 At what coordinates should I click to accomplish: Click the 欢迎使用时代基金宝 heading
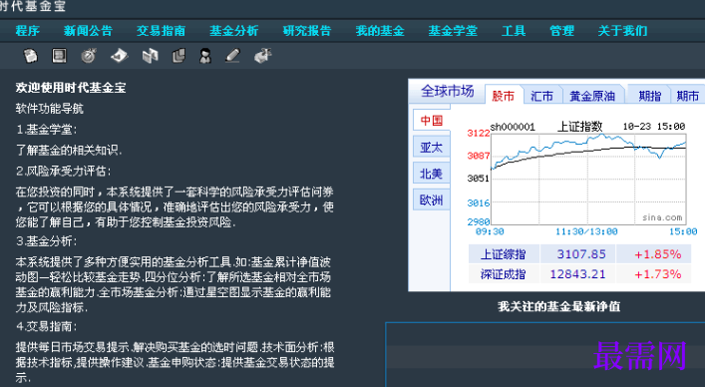point(71,88)
